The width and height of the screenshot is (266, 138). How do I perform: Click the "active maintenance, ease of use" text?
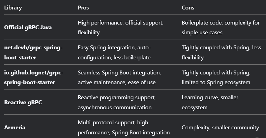point(117,83)
